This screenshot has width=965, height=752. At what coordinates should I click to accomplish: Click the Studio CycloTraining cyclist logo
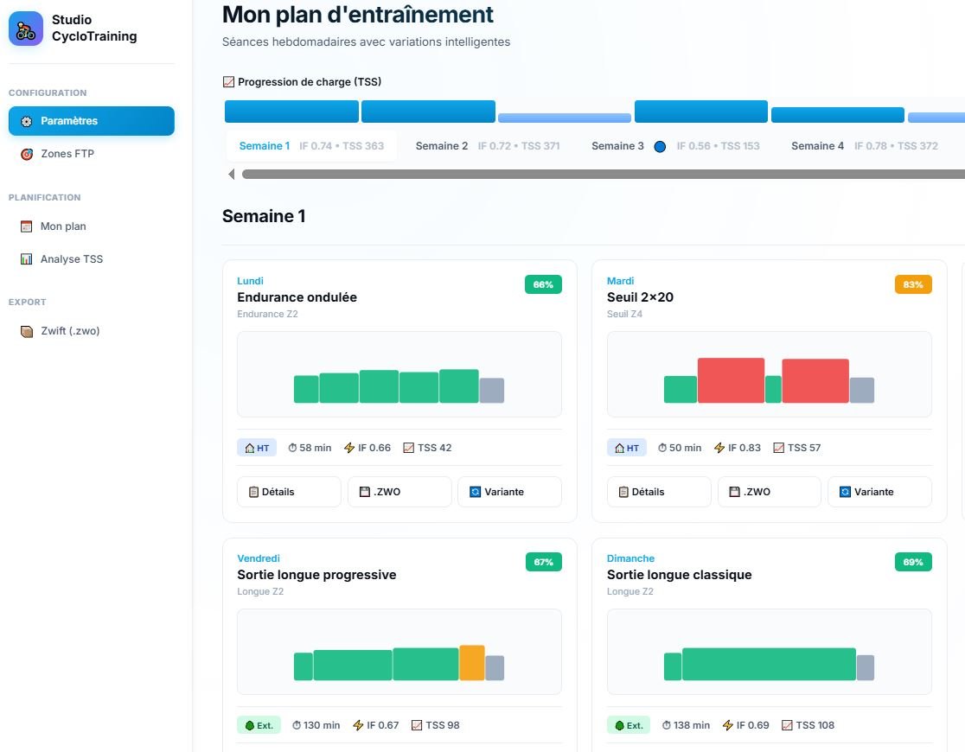(x=26, y=29)
